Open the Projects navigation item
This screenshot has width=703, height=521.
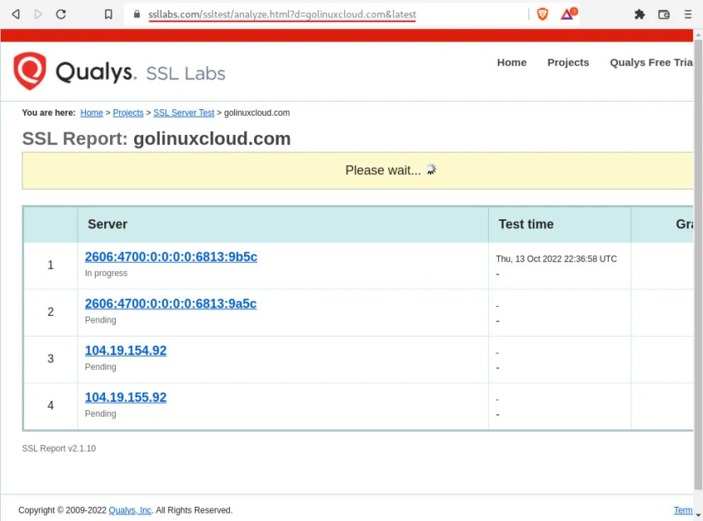567,63
